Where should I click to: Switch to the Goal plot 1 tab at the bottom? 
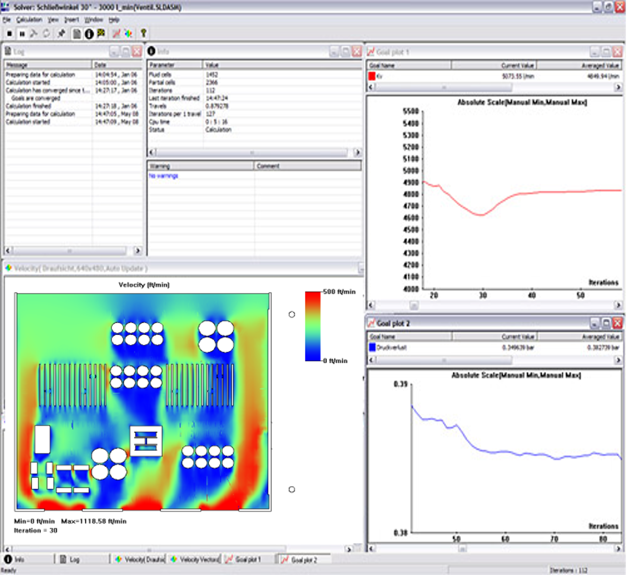point(248,559)
